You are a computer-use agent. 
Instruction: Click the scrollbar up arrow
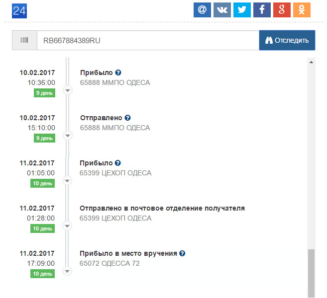[311, 62]
